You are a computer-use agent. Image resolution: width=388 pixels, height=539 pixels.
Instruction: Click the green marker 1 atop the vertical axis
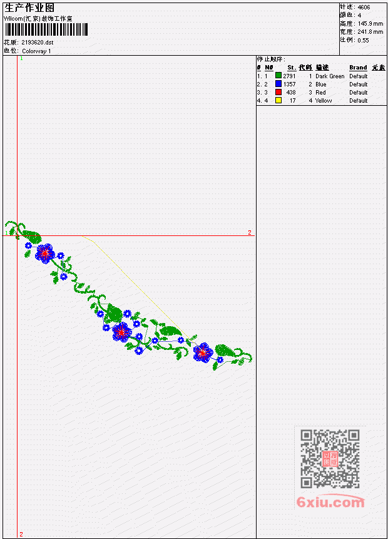[21, 58]
